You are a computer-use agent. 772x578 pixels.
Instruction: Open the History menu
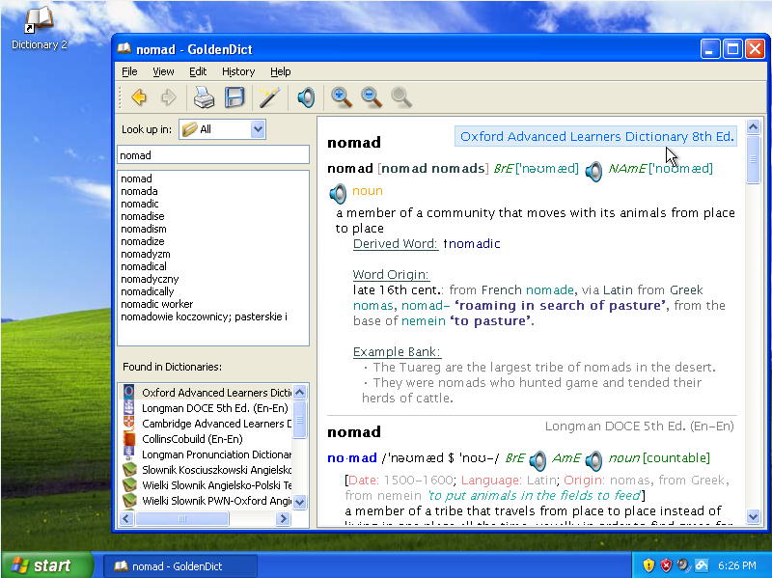click(238, 71)
